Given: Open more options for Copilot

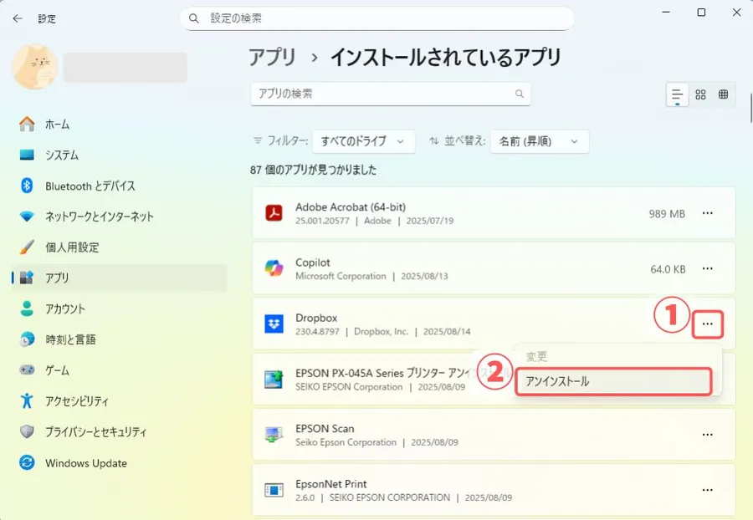Looking at the screenshot, I should [707, 268].
